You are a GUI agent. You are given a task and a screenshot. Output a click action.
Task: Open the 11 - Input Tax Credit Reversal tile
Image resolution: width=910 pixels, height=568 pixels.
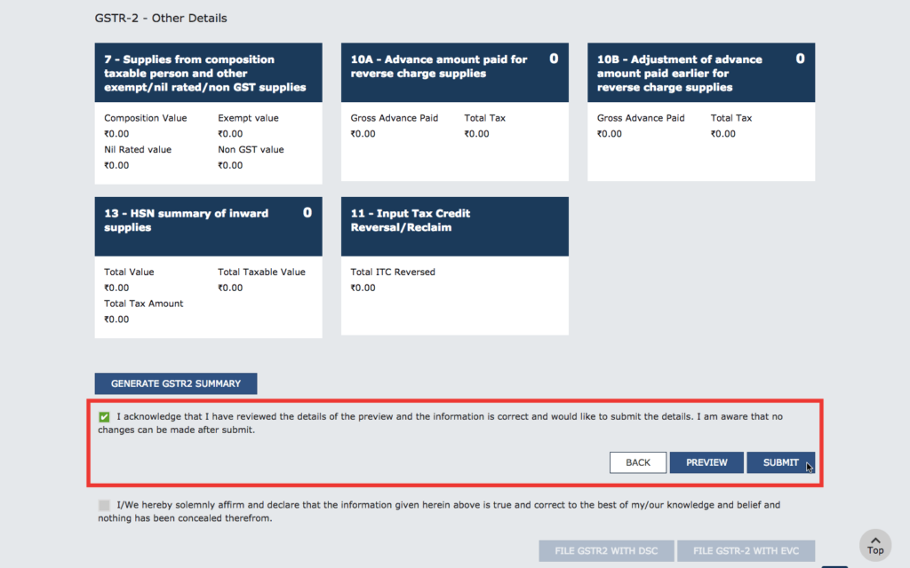point(444,225)
